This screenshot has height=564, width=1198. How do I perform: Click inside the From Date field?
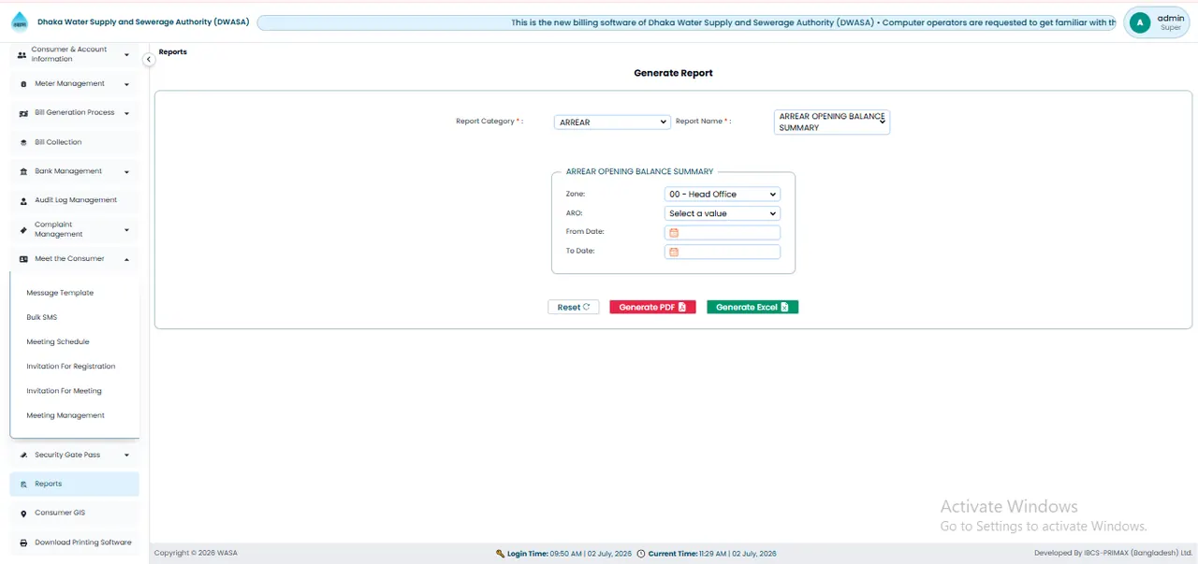722,233
